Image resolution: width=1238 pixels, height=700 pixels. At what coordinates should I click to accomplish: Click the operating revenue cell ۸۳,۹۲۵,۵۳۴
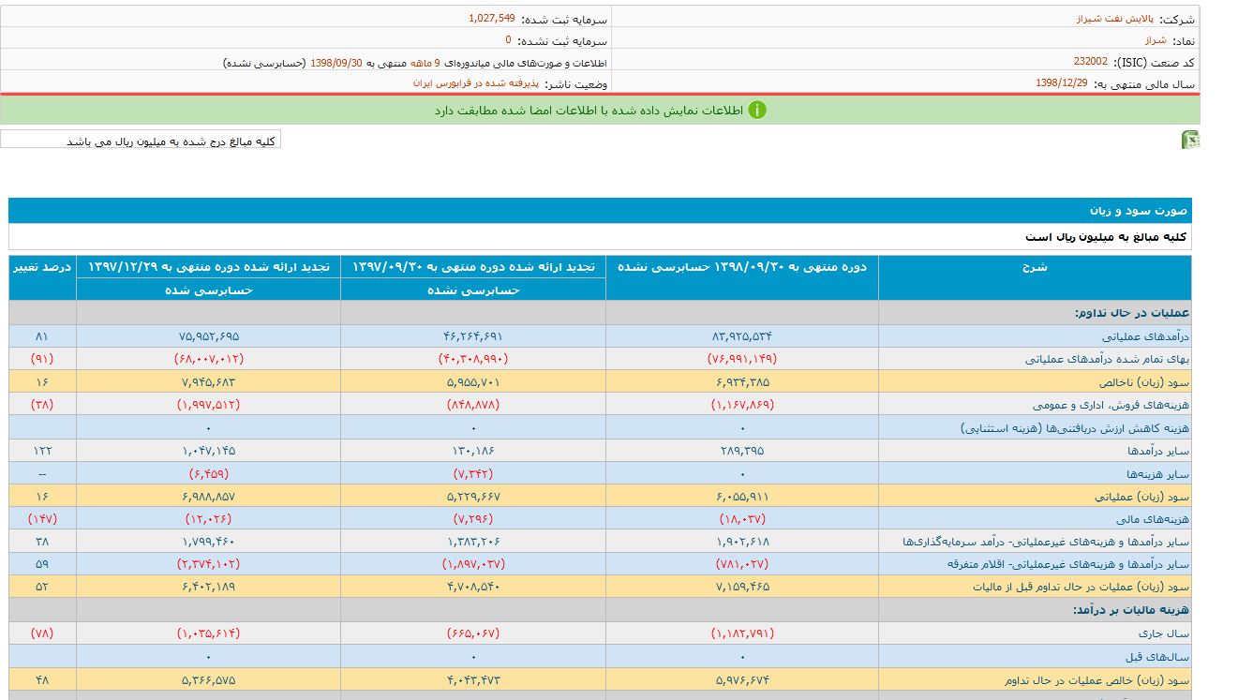click(x=741, y=335)
